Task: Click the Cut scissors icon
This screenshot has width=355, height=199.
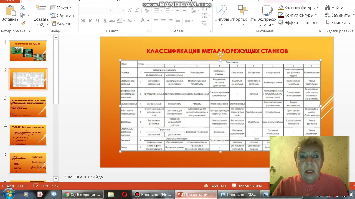Action: click(23, 8)
